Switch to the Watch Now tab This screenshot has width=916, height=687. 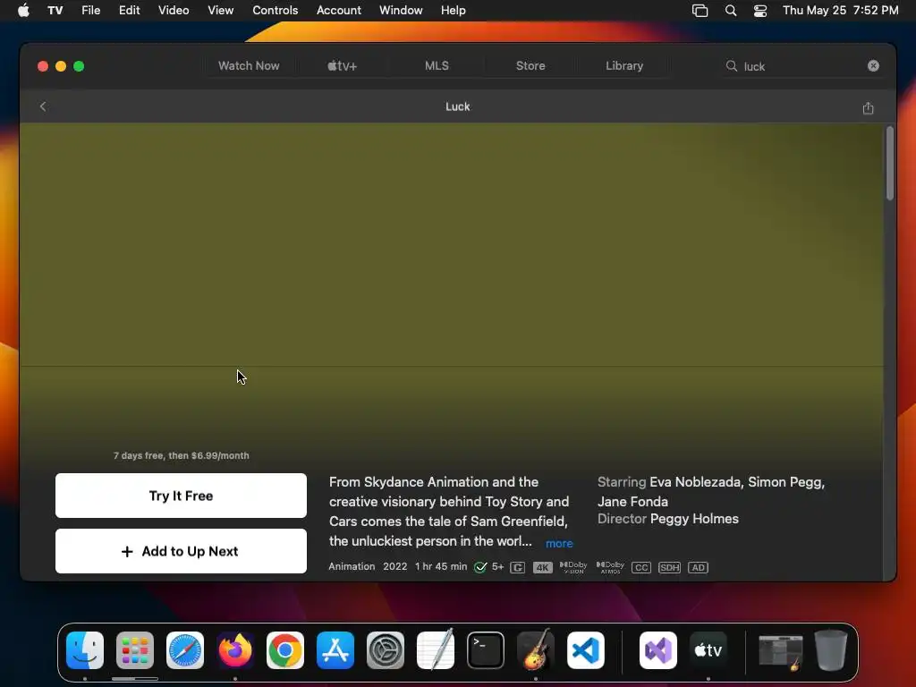pyautogui.click(x=249, y=66)
